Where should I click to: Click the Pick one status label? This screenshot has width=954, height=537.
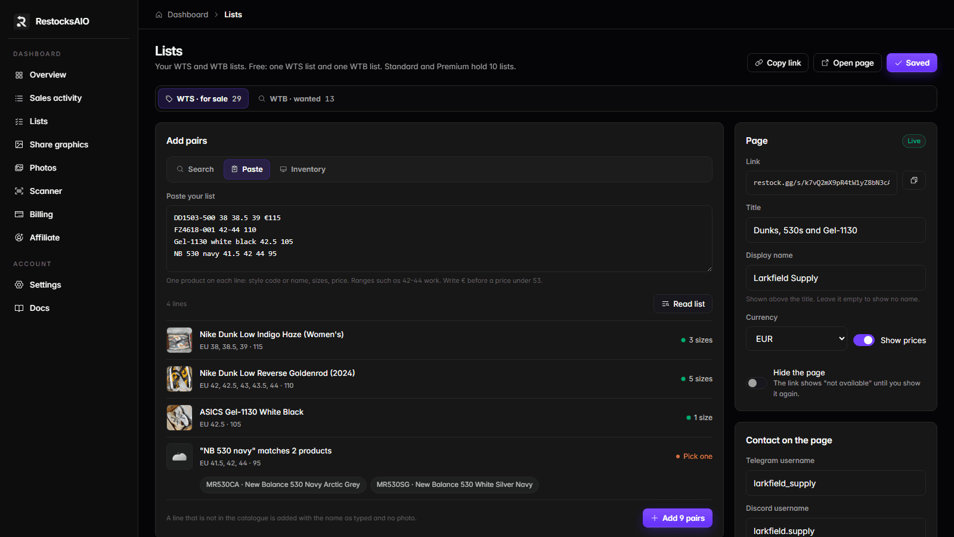click(694, 456)
